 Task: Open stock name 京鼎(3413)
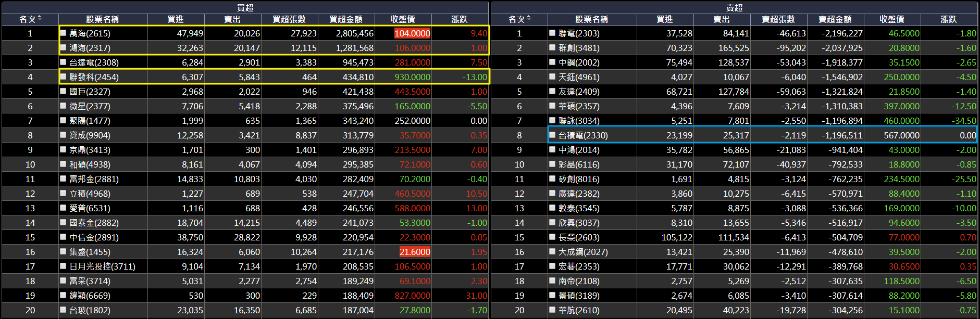point(90,150)
